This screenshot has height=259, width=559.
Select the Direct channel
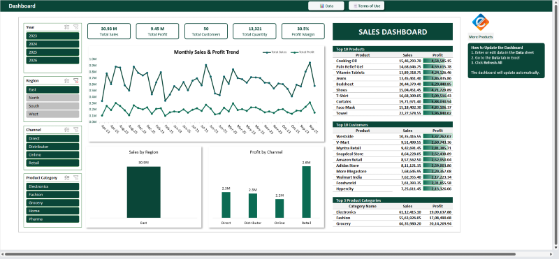[52, 139]
